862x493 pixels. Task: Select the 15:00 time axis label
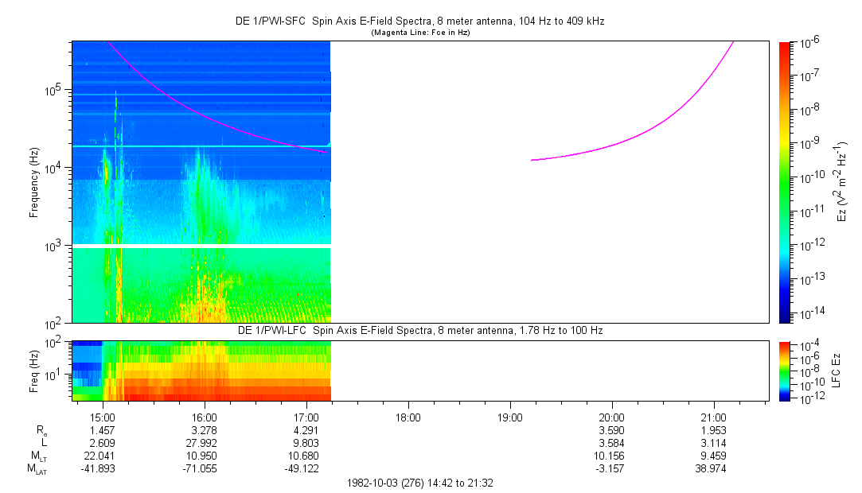(103, 417)
